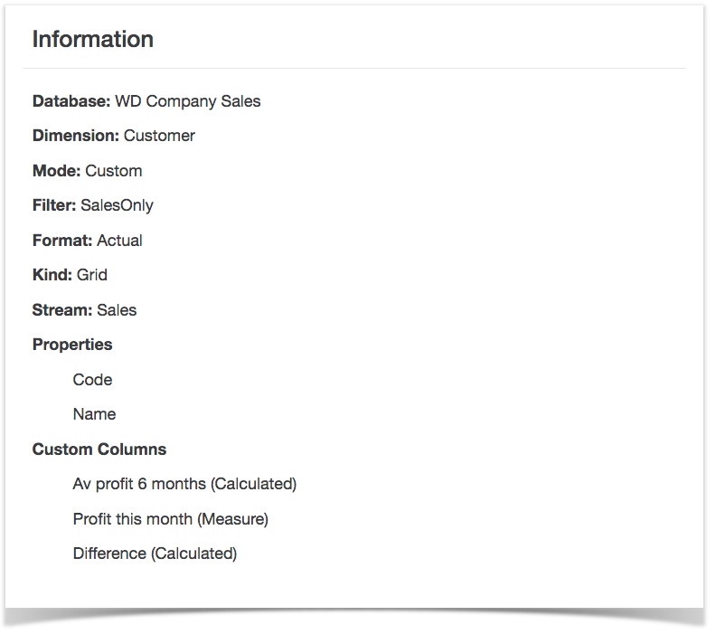Click the WD Company Sales database value
Image resolution: width=716 pixels, height=634 pixels.
pos(188,101)
